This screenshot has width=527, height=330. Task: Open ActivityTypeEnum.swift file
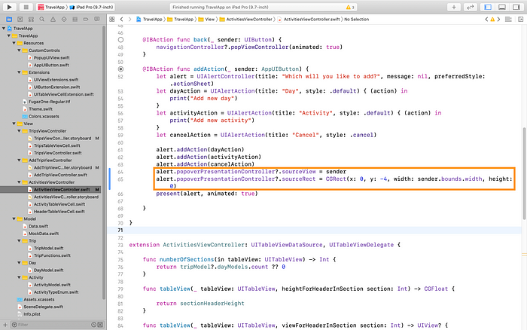pos(56,292)
